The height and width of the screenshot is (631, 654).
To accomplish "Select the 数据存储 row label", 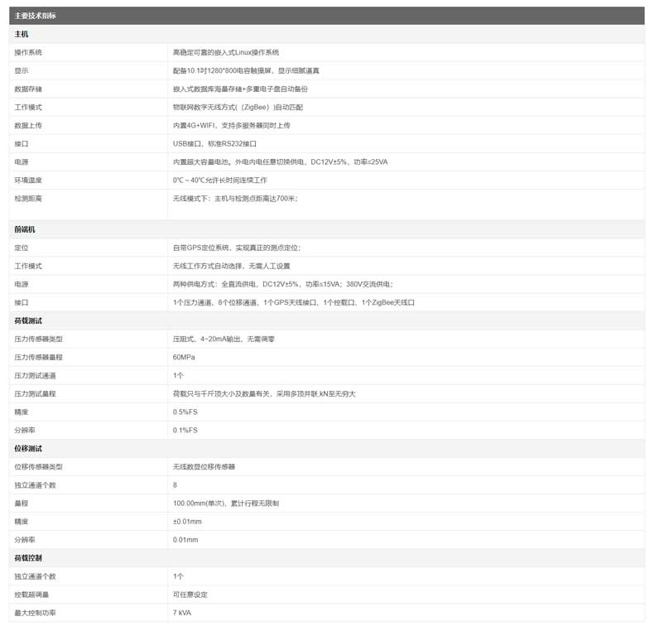I will [28, 89].
